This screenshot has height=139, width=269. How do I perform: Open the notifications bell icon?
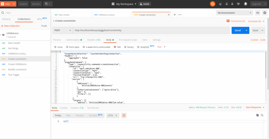tap(232, 4)
